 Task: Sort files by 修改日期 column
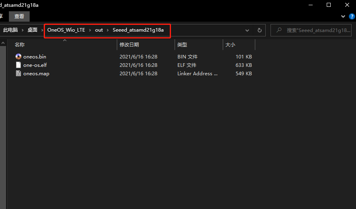point(146,44)
